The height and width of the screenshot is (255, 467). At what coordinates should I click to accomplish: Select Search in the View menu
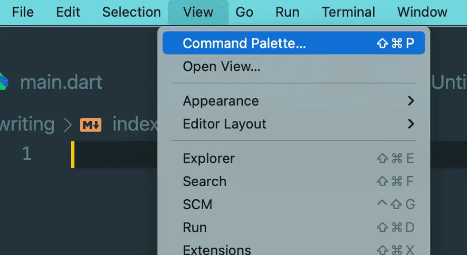(x=294, y=181)
